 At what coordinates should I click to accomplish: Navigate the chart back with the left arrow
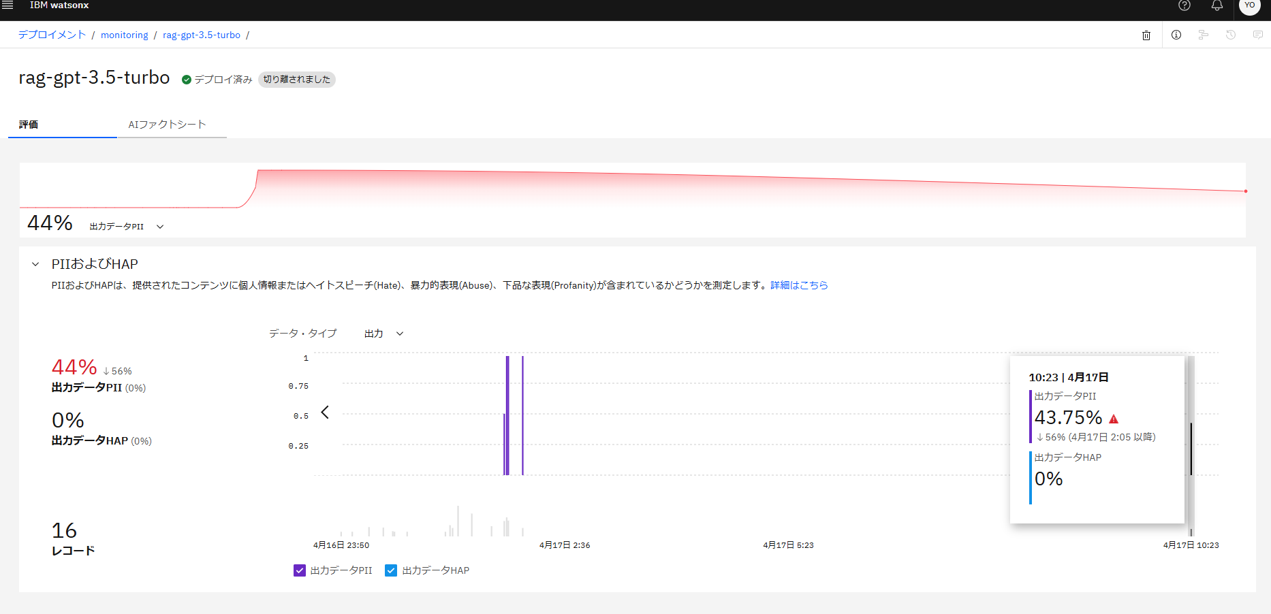[x=325, y=413]
